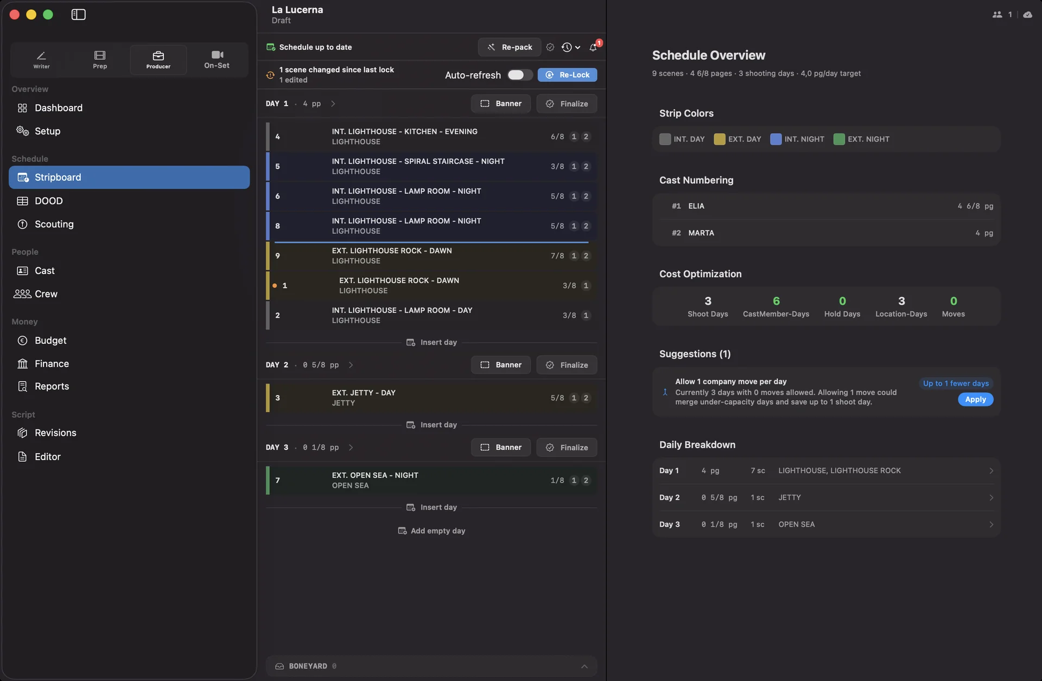Click the badge icon next to Re-pack

550,47
